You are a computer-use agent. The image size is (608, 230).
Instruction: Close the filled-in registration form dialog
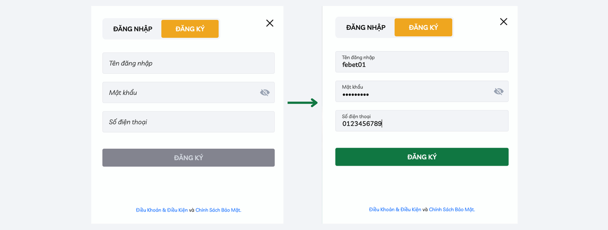(503, 22)
